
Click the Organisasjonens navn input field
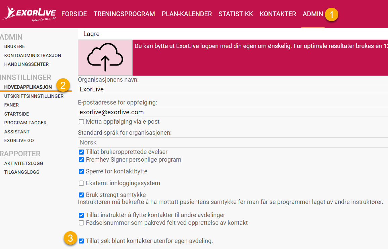coord(233,89)
